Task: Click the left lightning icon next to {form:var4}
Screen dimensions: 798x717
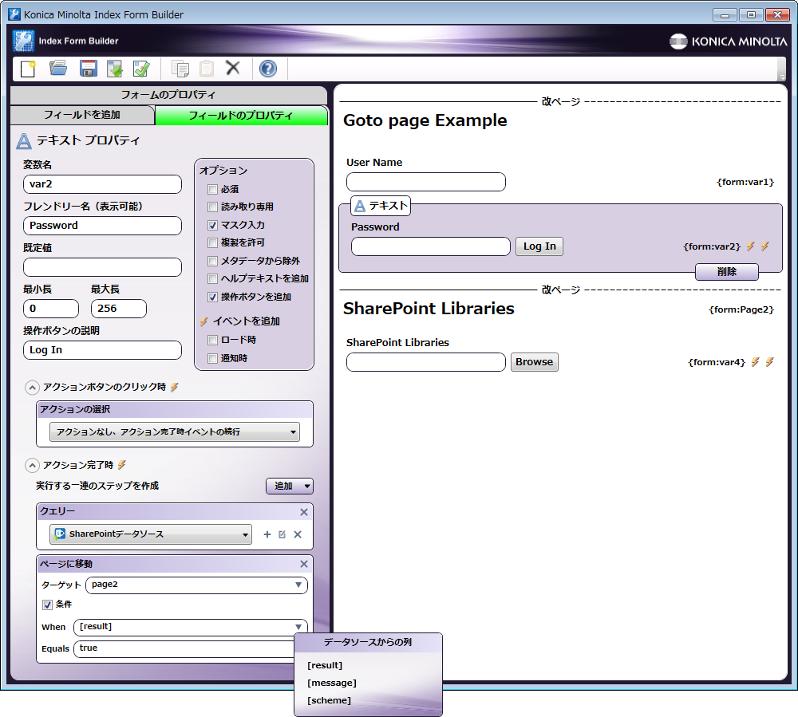Action: 755,362
